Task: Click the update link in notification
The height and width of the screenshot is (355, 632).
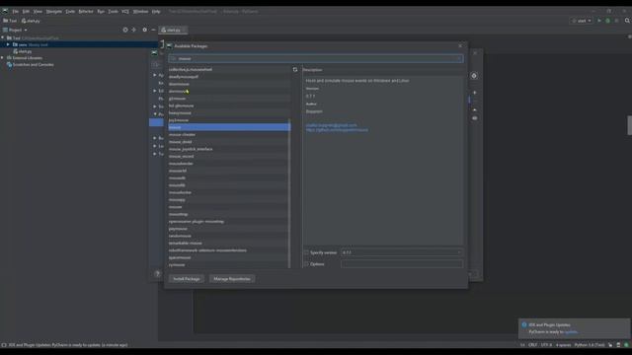Action: tap(571, 331)
